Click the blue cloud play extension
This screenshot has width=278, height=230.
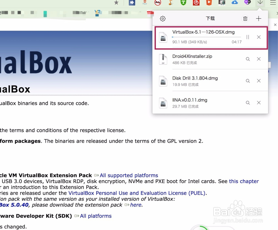(235, 2)
